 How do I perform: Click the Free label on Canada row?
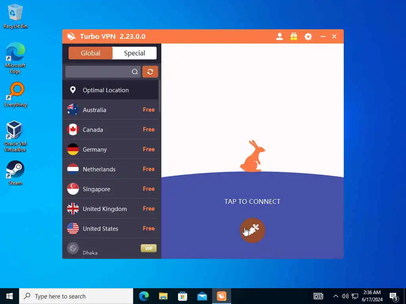point(149,129)
